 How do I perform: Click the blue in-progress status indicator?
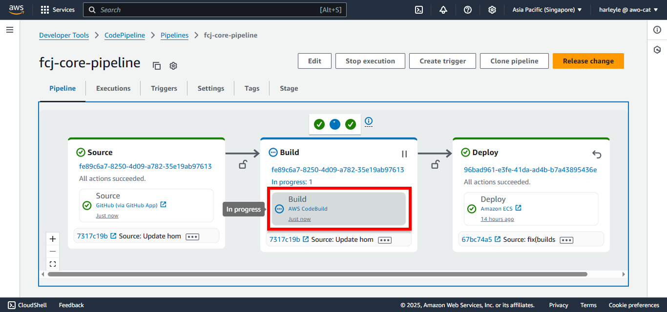(x=335, y=124)
